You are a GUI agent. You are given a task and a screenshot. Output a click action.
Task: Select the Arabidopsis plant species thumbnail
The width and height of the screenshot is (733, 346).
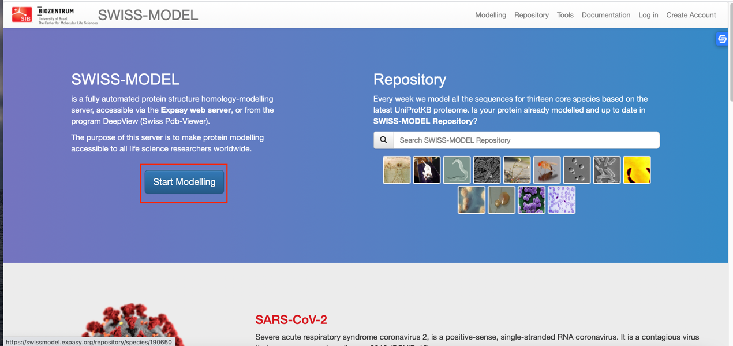pos(517,170)
